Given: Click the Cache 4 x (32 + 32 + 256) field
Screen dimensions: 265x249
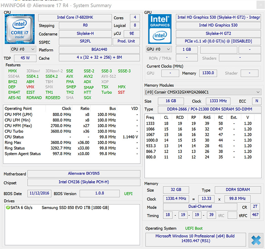Looking at the screenshot, I should click(x=99, y=58).
